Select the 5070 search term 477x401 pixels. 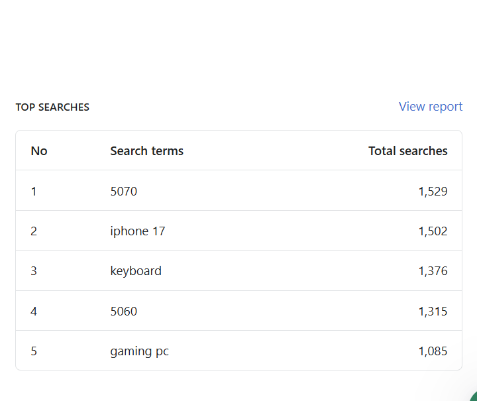point(124,192)
